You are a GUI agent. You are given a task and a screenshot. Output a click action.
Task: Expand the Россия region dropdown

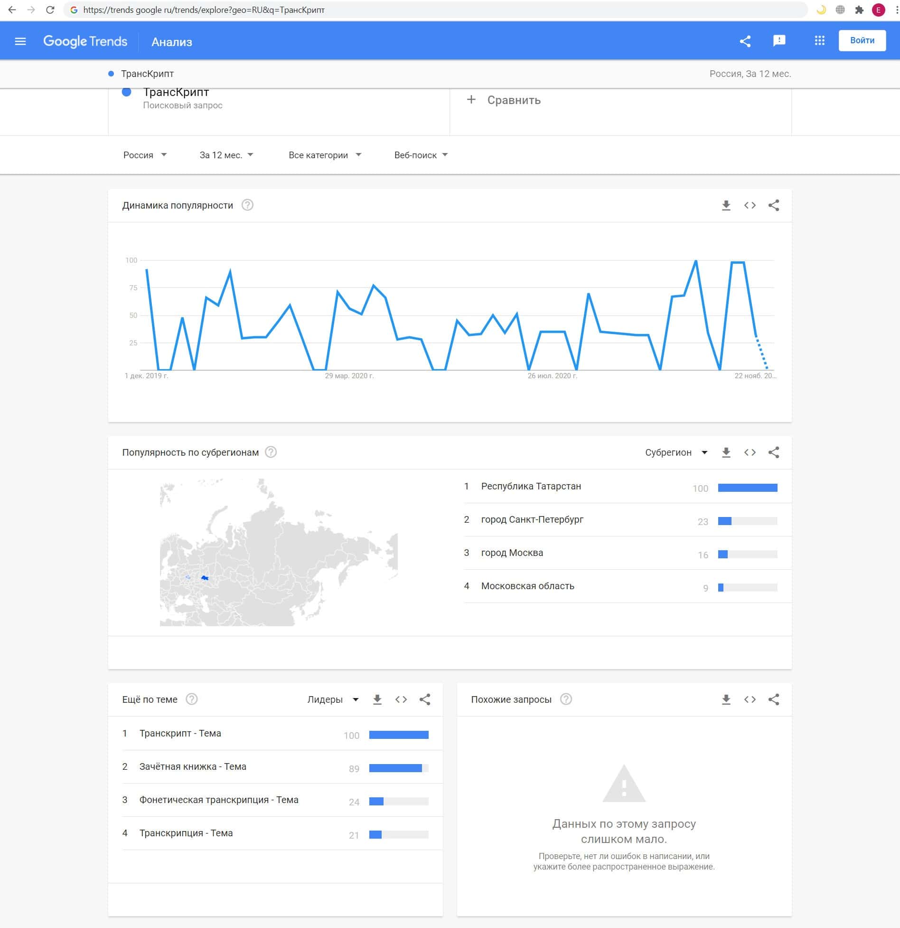tap(145, 155)
